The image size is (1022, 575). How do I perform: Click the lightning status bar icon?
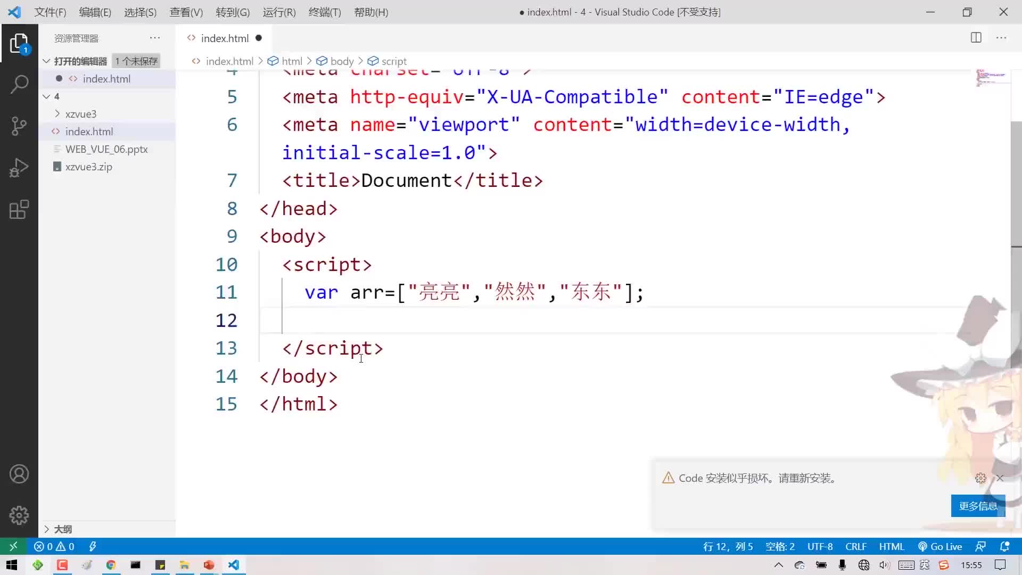pos(93,546)
